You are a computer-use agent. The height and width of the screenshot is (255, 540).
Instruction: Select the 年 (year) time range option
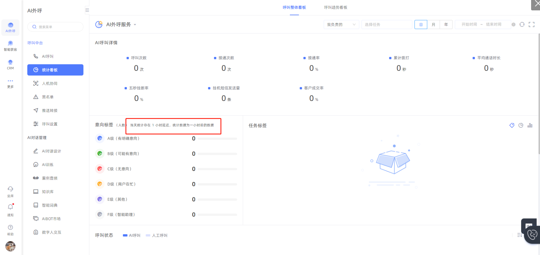446,25
